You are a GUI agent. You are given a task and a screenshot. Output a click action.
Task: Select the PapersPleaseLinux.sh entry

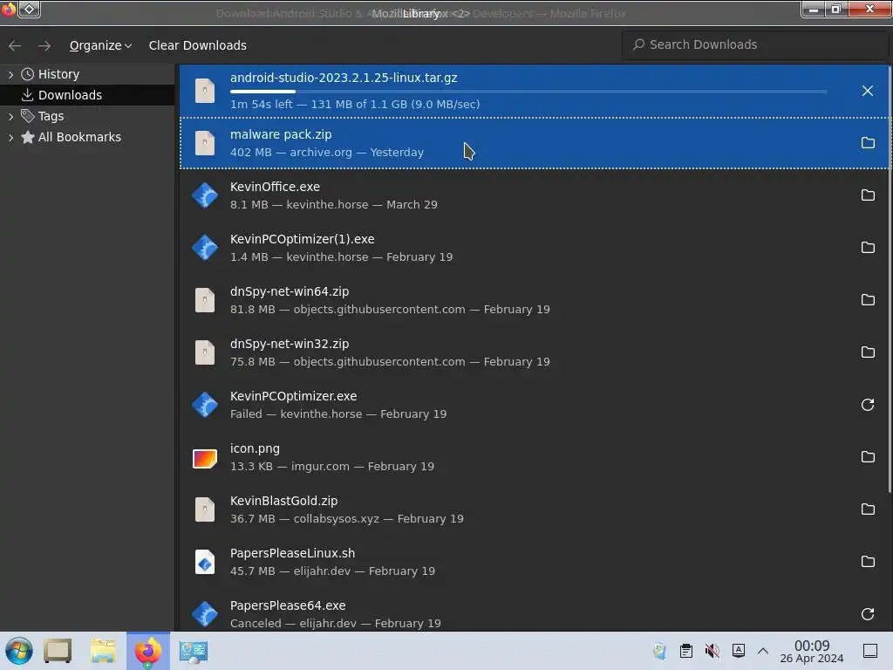coord(535,562)
